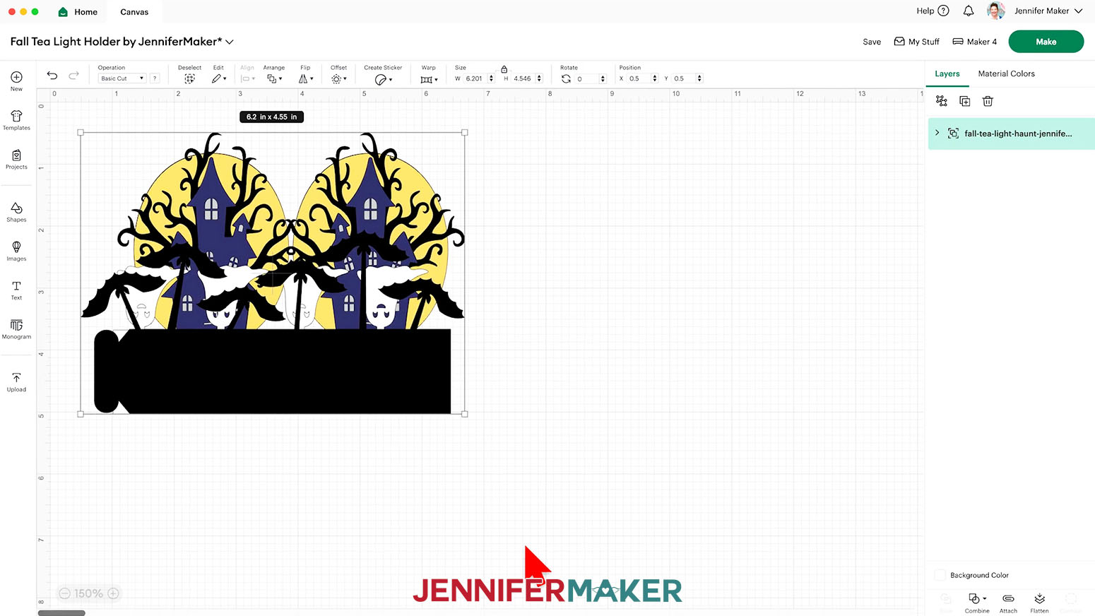Group layers with the Group icon

(x=942, y=101)
